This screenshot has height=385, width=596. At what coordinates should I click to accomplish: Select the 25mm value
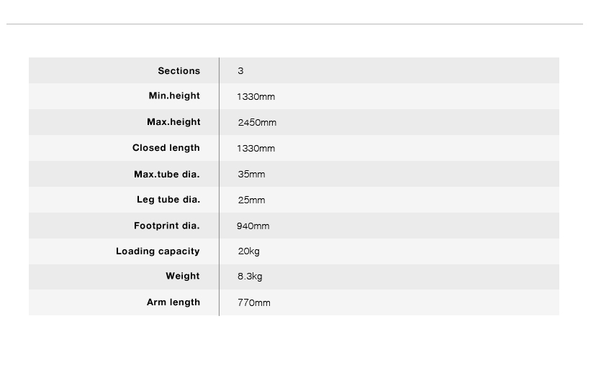tap(251, 200)
